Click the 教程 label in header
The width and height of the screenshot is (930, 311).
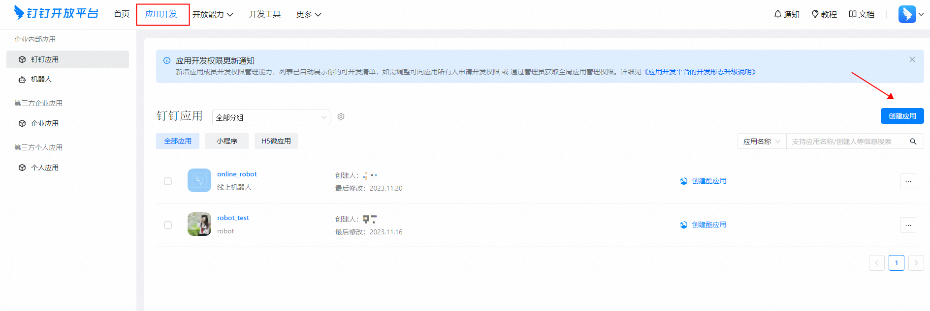tap(829, 15)
